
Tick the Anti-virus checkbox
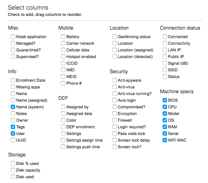[x=115, y=87]
